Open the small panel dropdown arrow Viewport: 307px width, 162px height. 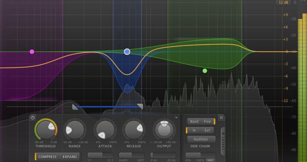[176, 118]
